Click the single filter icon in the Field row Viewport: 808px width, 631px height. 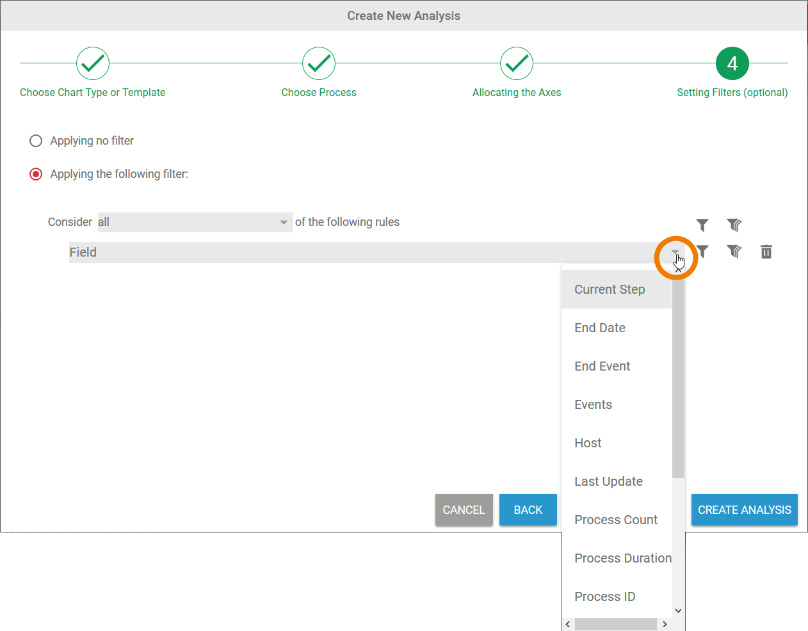pos(702,252)
